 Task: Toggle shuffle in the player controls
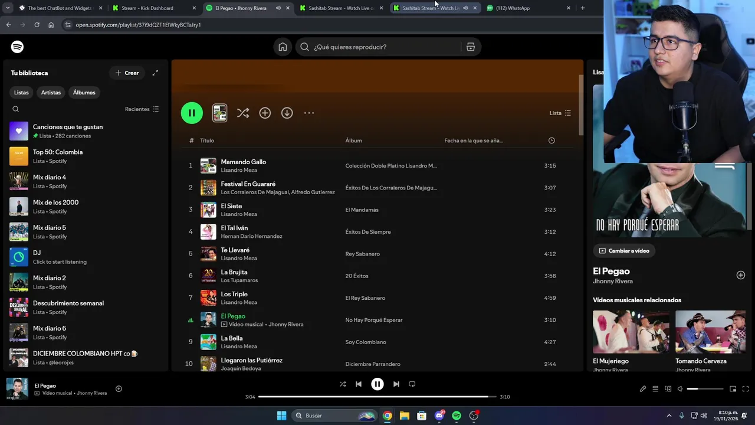(343, 384)
